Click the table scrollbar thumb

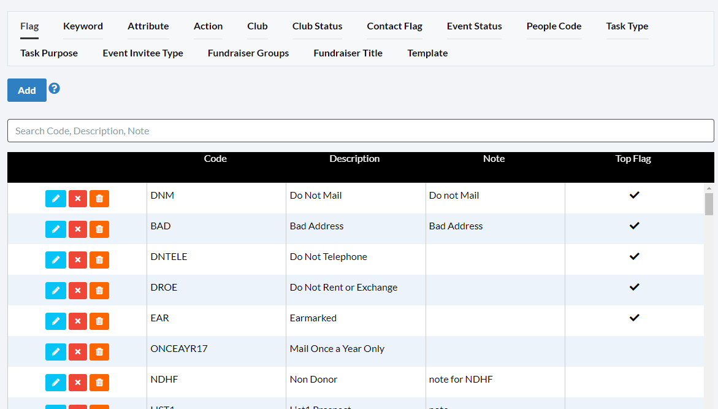point(709,204)
